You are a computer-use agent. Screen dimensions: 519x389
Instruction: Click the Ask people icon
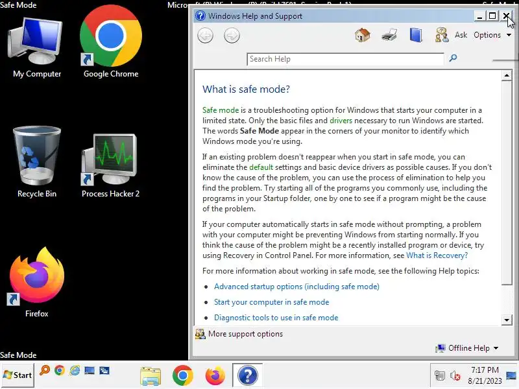pyautogui.click(x=442, y=35)
